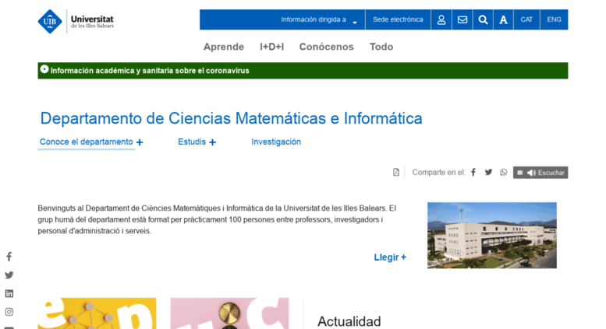Switch language to CAT
The height and width of the screenshot is (329, 606).
tap(526, 19)
